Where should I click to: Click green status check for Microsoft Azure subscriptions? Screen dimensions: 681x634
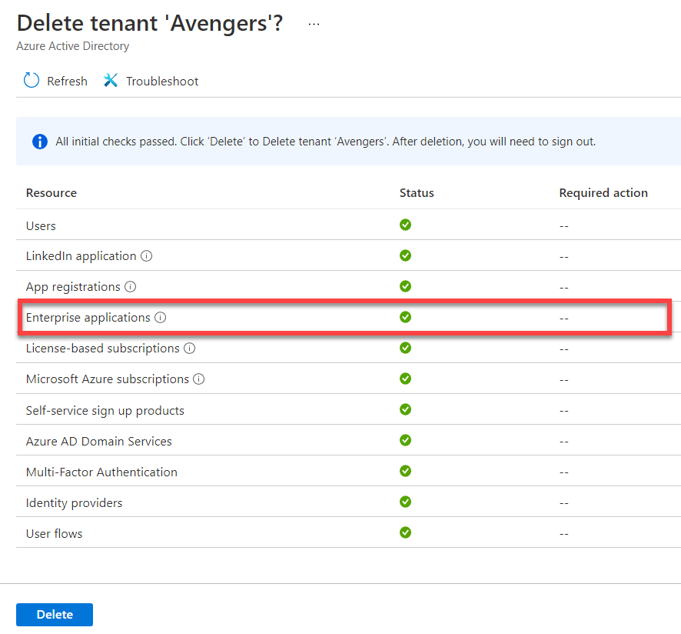405,379
